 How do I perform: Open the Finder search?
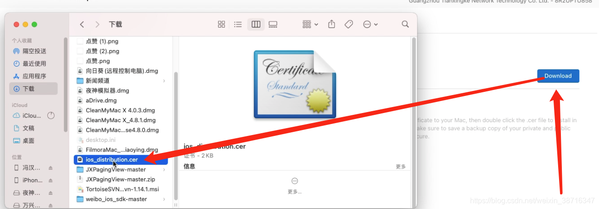tap(405, 24)
